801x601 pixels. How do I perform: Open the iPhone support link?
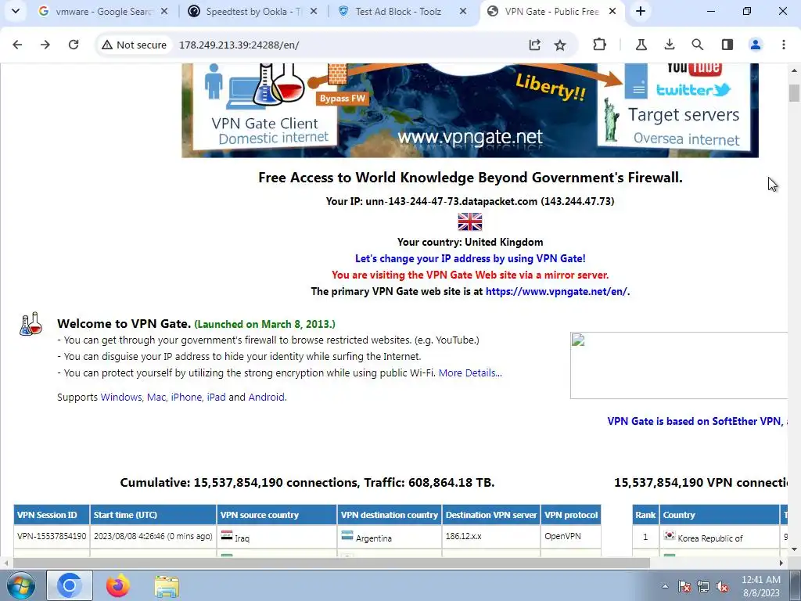tap(186, 397)
